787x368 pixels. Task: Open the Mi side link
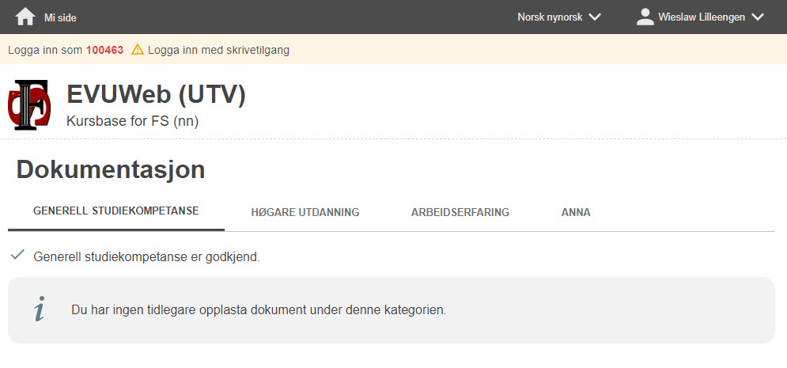pos(60,18)
